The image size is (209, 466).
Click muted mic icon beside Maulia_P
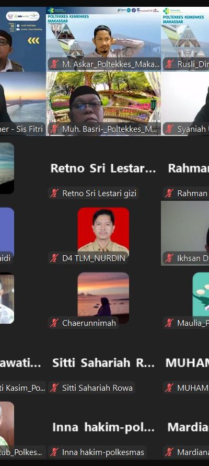pos(169,323)
